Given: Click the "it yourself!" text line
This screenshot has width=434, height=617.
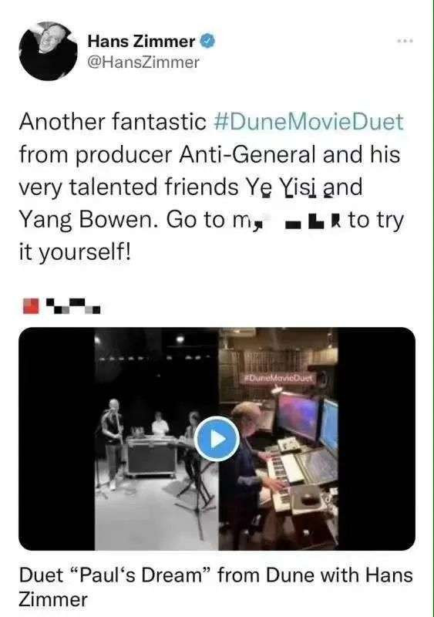Looking at the screenshot, I should [75, 253].
